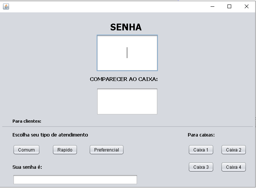Click the Para clientes label
The width and height of the screenshot is (256, 189).
pyautogui.click(x=27, y=121)
